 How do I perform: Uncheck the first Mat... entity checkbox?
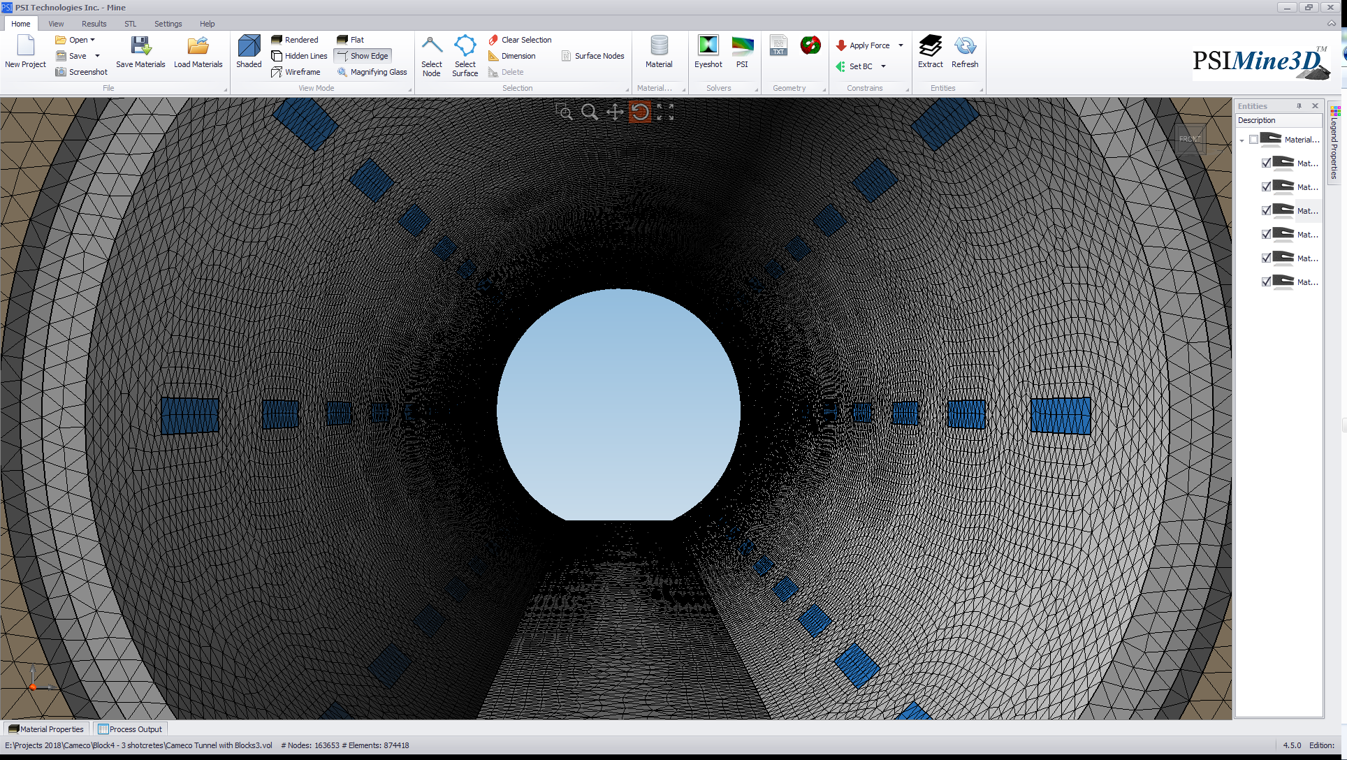pos(1267,163)
